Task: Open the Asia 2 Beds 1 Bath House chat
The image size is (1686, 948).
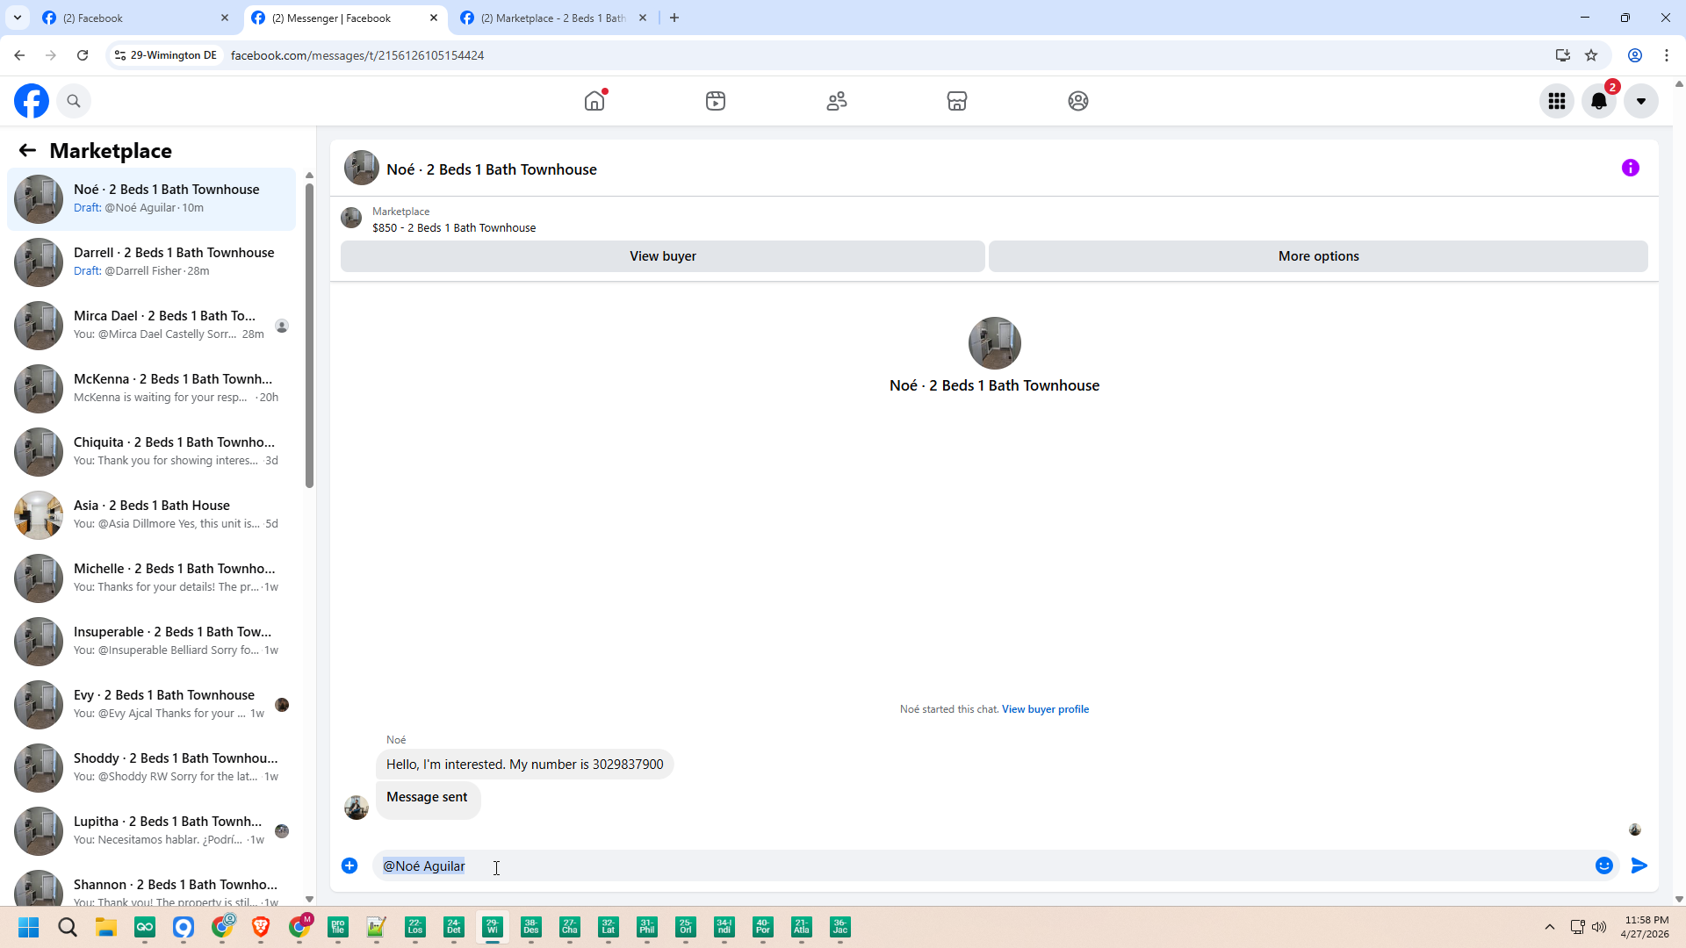Action: click(152, 515)
